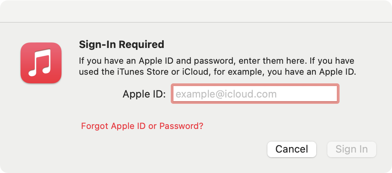Submit the dialog using the Sign In button

tap(351, 149)
